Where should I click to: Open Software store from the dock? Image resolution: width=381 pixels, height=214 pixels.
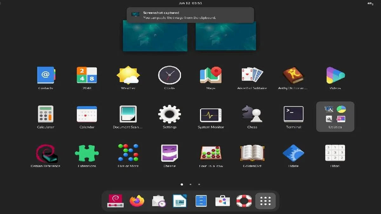223,201
